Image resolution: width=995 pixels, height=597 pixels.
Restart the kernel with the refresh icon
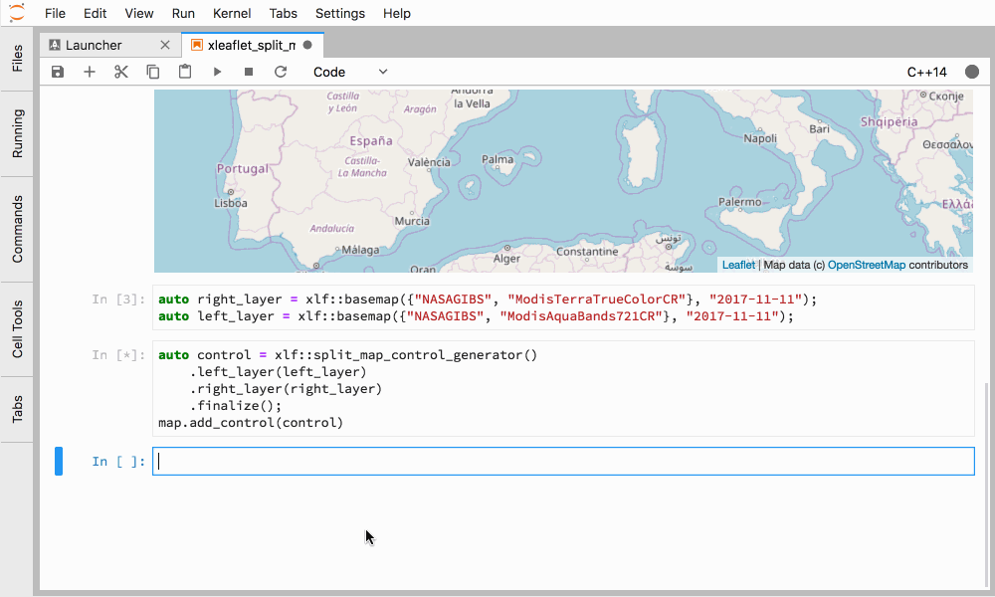click(x=281, y=72)
